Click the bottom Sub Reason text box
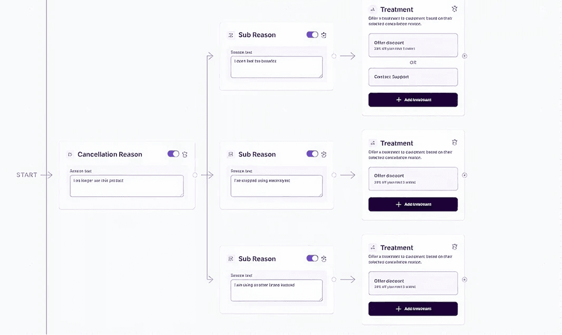 pos(276,290)
